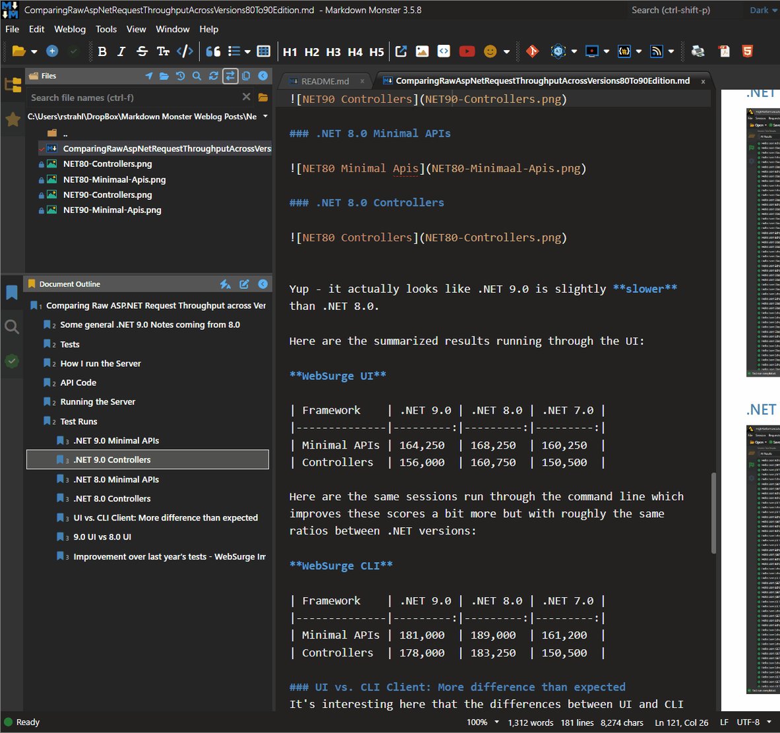Apply the H4 heading
This screenshot has width=780, height=733.
click(355, 51)
